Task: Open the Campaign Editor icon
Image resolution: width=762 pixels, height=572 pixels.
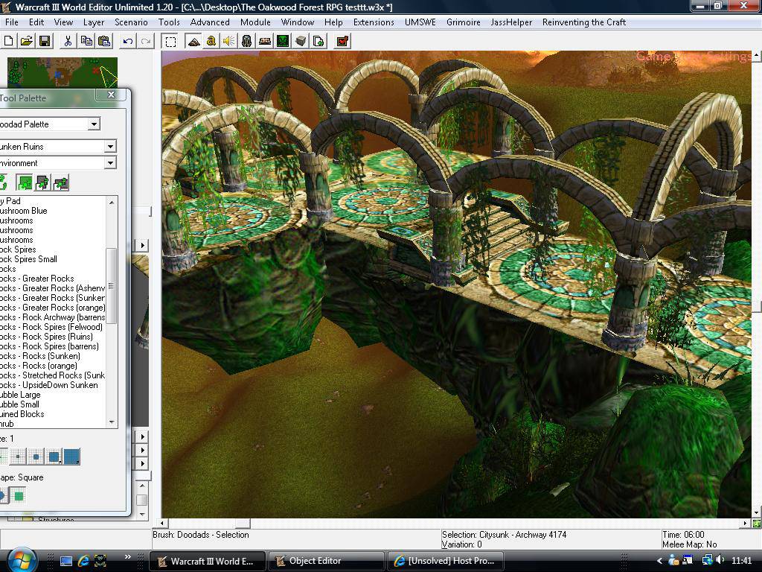Action: 264,42
